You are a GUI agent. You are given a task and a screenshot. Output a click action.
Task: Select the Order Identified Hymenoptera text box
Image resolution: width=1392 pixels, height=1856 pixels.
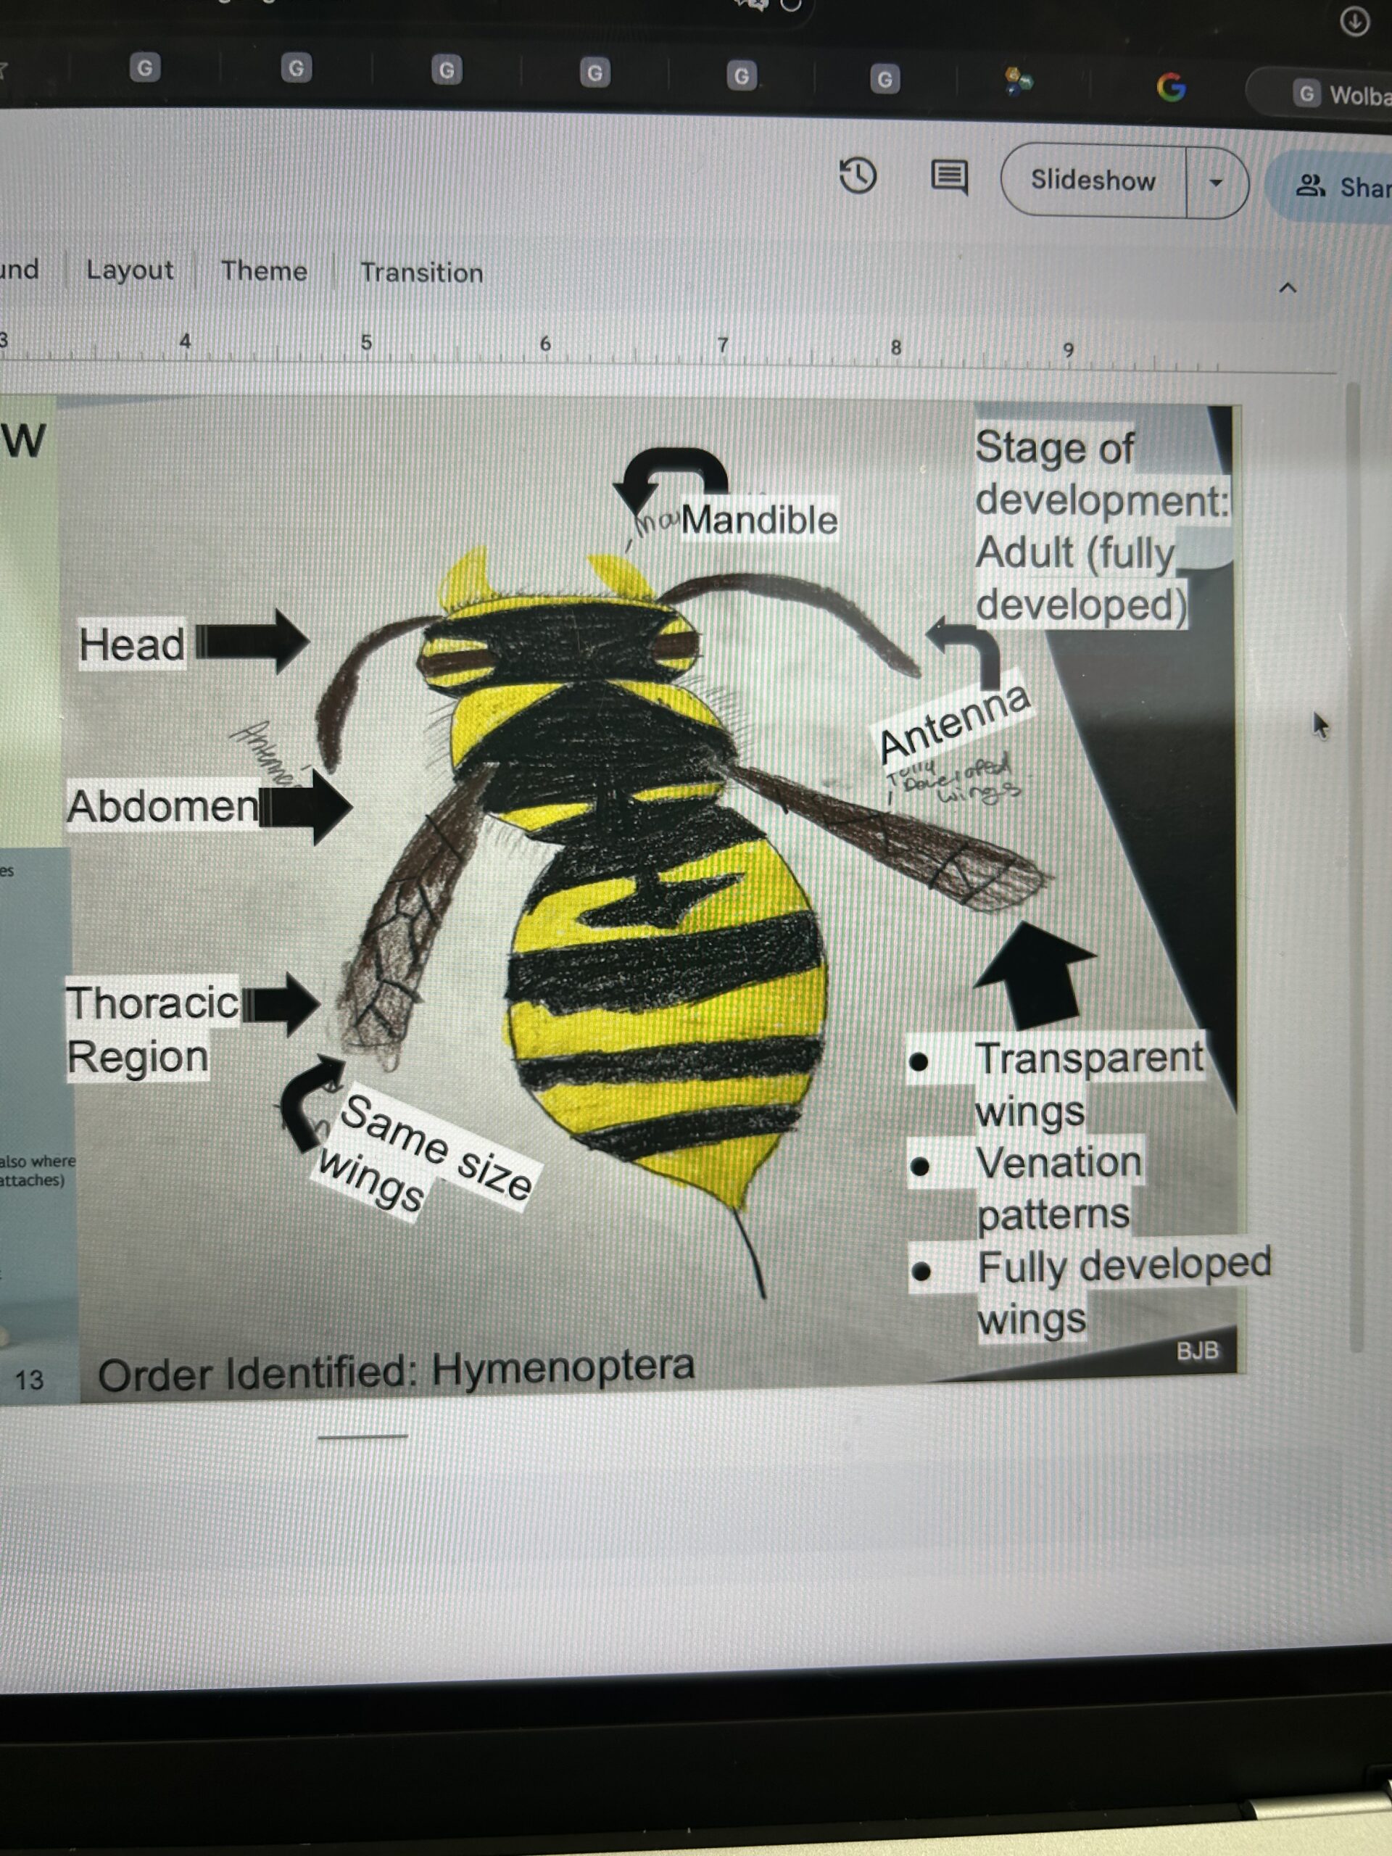[x=396, y=1370]
